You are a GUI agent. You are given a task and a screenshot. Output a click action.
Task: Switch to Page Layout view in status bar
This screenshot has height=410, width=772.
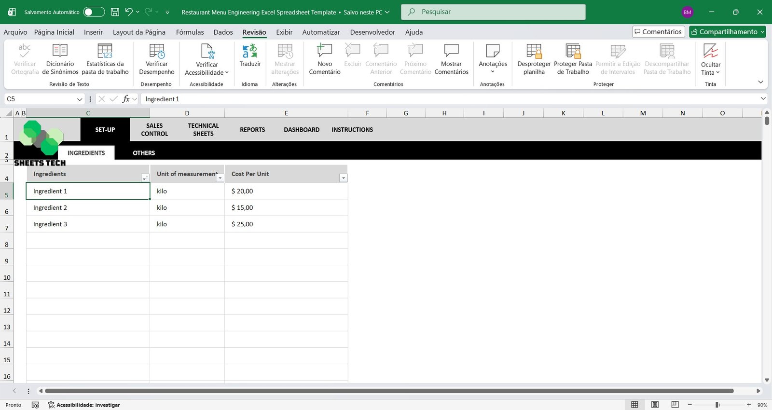(655, 405)
